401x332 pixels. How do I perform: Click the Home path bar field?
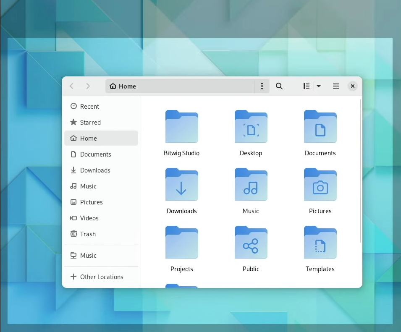[181, 86]
